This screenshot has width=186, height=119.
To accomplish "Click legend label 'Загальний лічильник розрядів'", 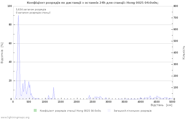I will (133, 111).
